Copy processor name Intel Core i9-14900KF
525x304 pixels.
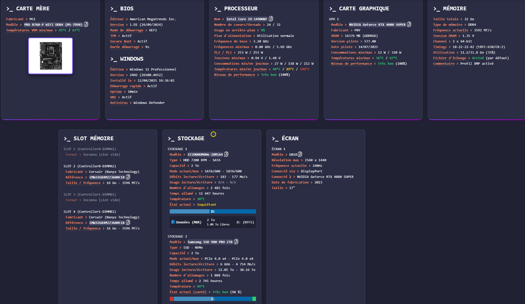click(271, 19)
